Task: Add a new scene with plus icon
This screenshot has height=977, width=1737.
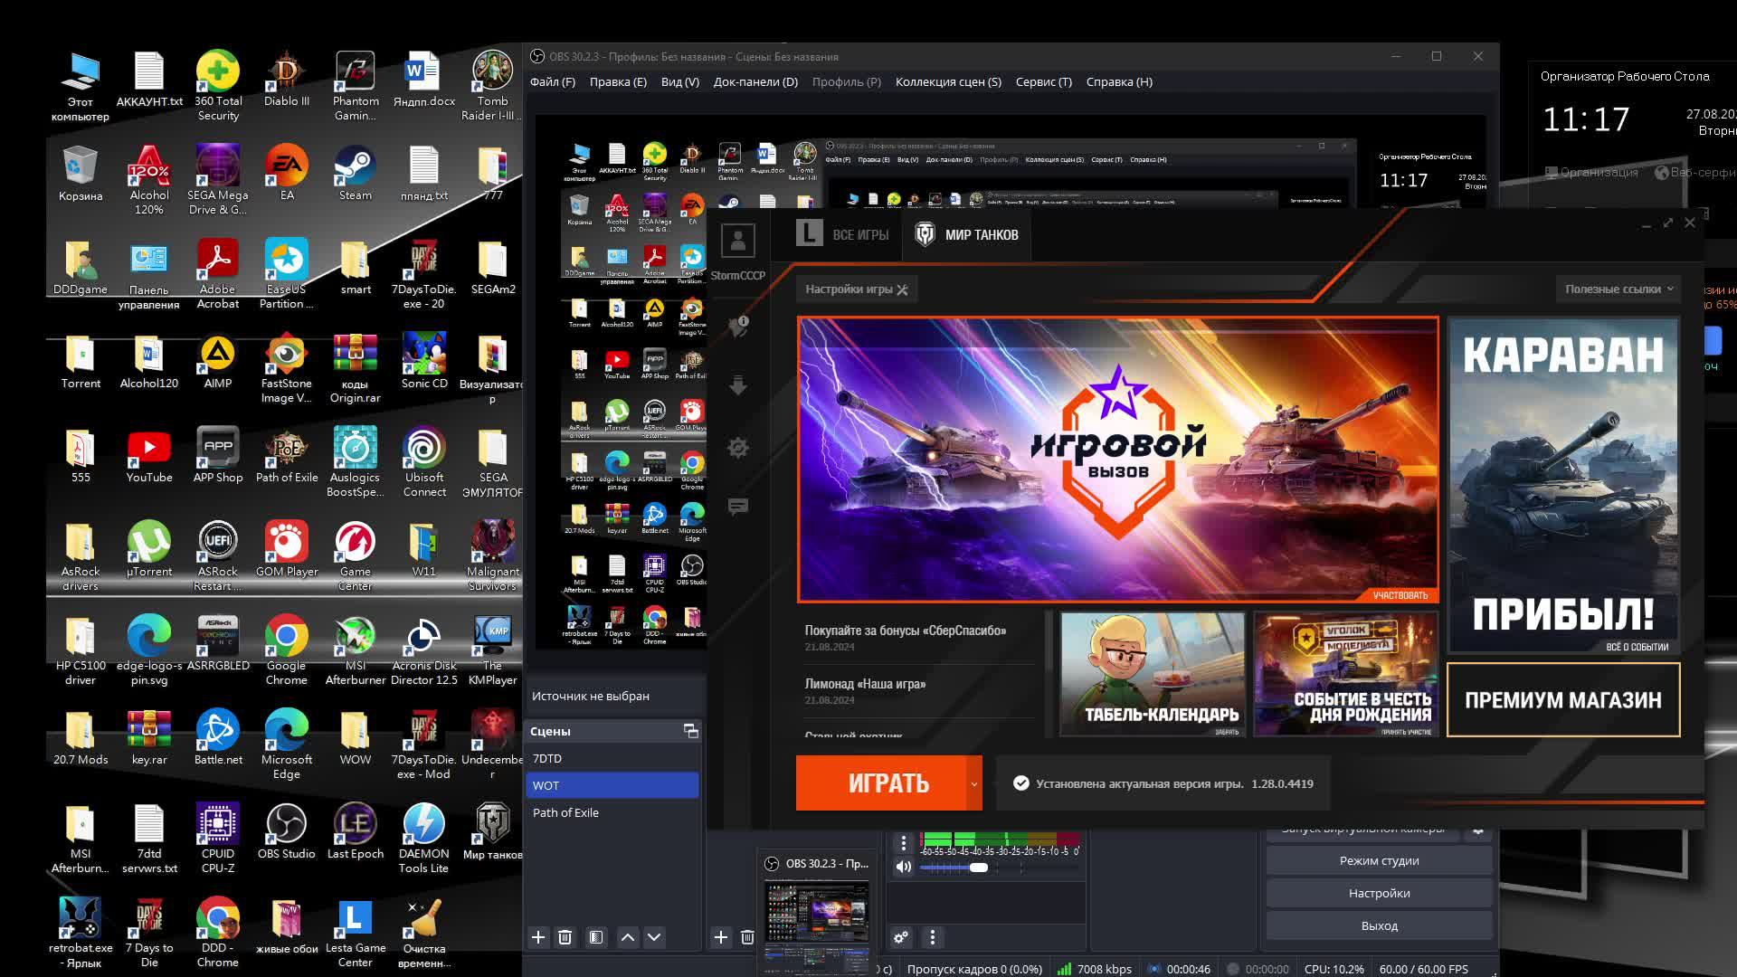Action: 538,937
